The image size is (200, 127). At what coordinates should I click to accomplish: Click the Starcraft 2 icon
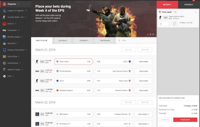click(x=4, y=43)
